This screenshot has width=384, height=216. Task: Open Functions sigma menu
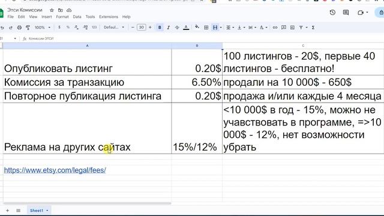coord(313,28)
